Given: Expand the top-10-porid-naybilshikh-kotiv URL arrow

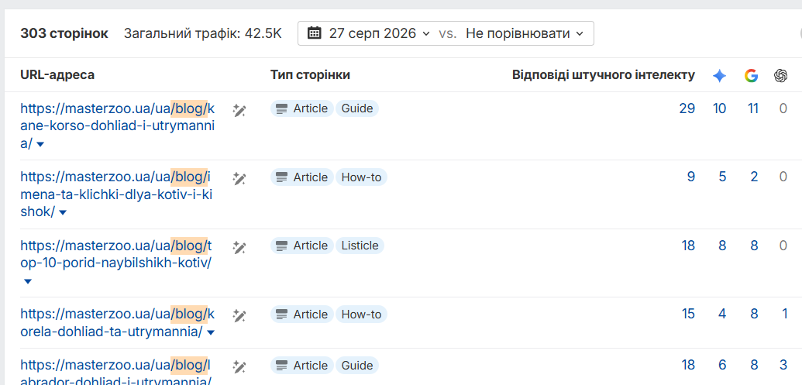Looking at the screenshot, I should [28, 281].
